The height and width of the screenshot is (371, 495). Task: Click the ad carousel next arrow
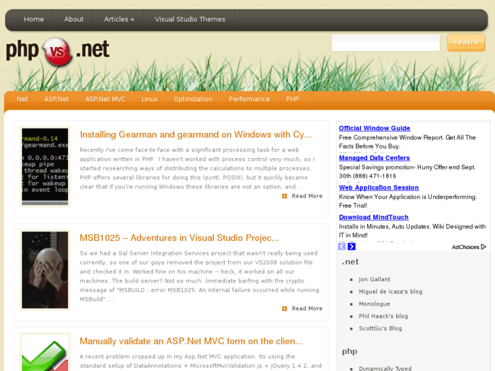pos(351,246)
